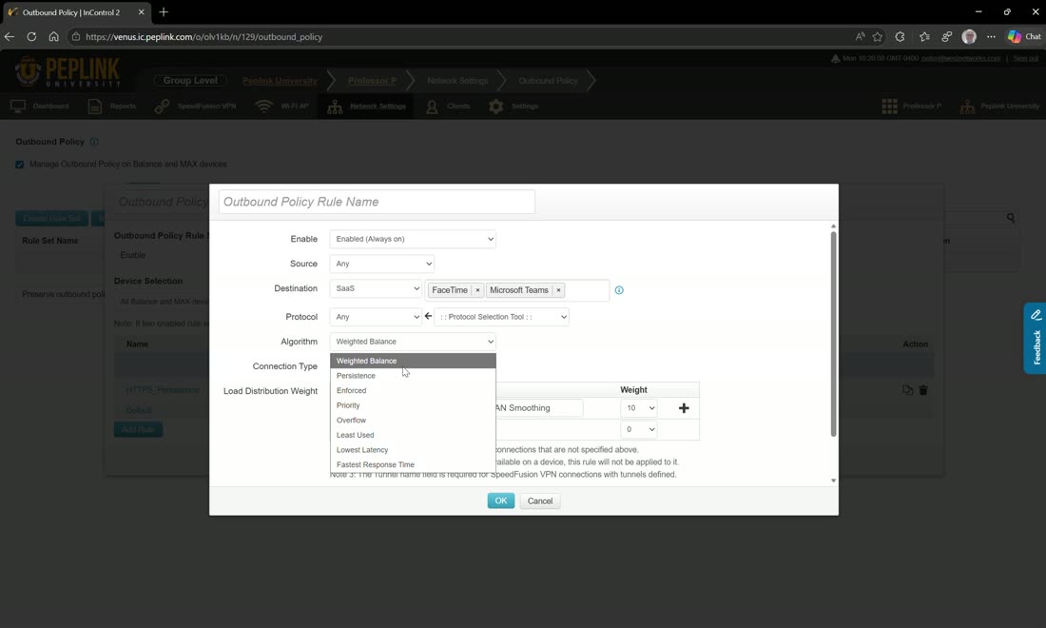Open the Destination type SaaS dropdown

coord(377,288)
